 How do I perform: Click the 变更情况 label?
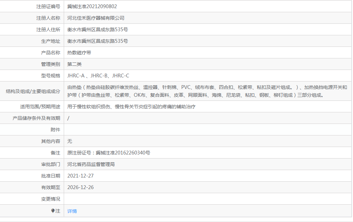pyautogui.click(x=51, y=199)
